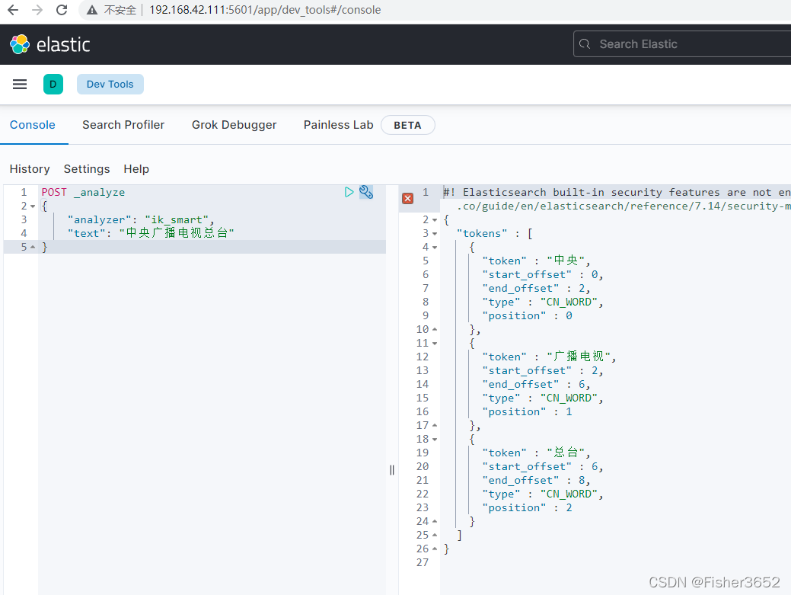
Task: Click "end_offset" : 6 line
Action: tap(536, 385)
